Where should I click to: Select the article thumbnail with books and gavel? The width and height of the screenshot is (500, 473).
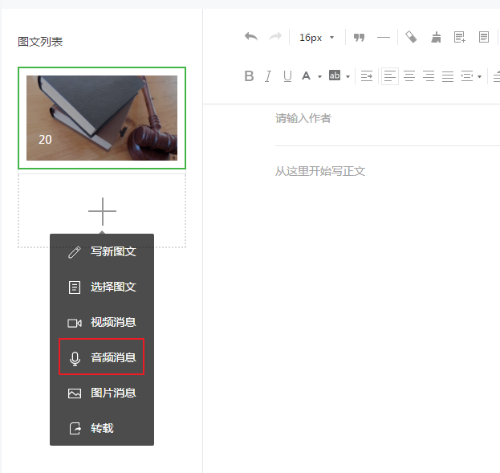102,118
